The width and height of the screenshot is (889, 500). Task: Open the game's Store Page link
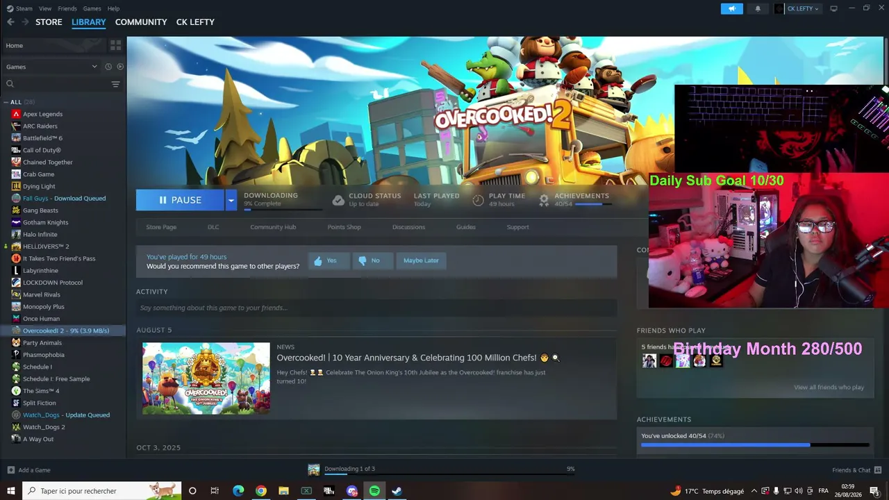161,227
